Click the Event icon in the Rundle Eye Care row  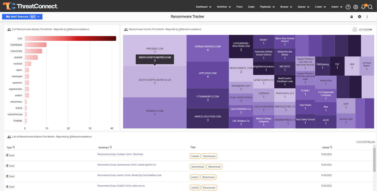point(7,176)
